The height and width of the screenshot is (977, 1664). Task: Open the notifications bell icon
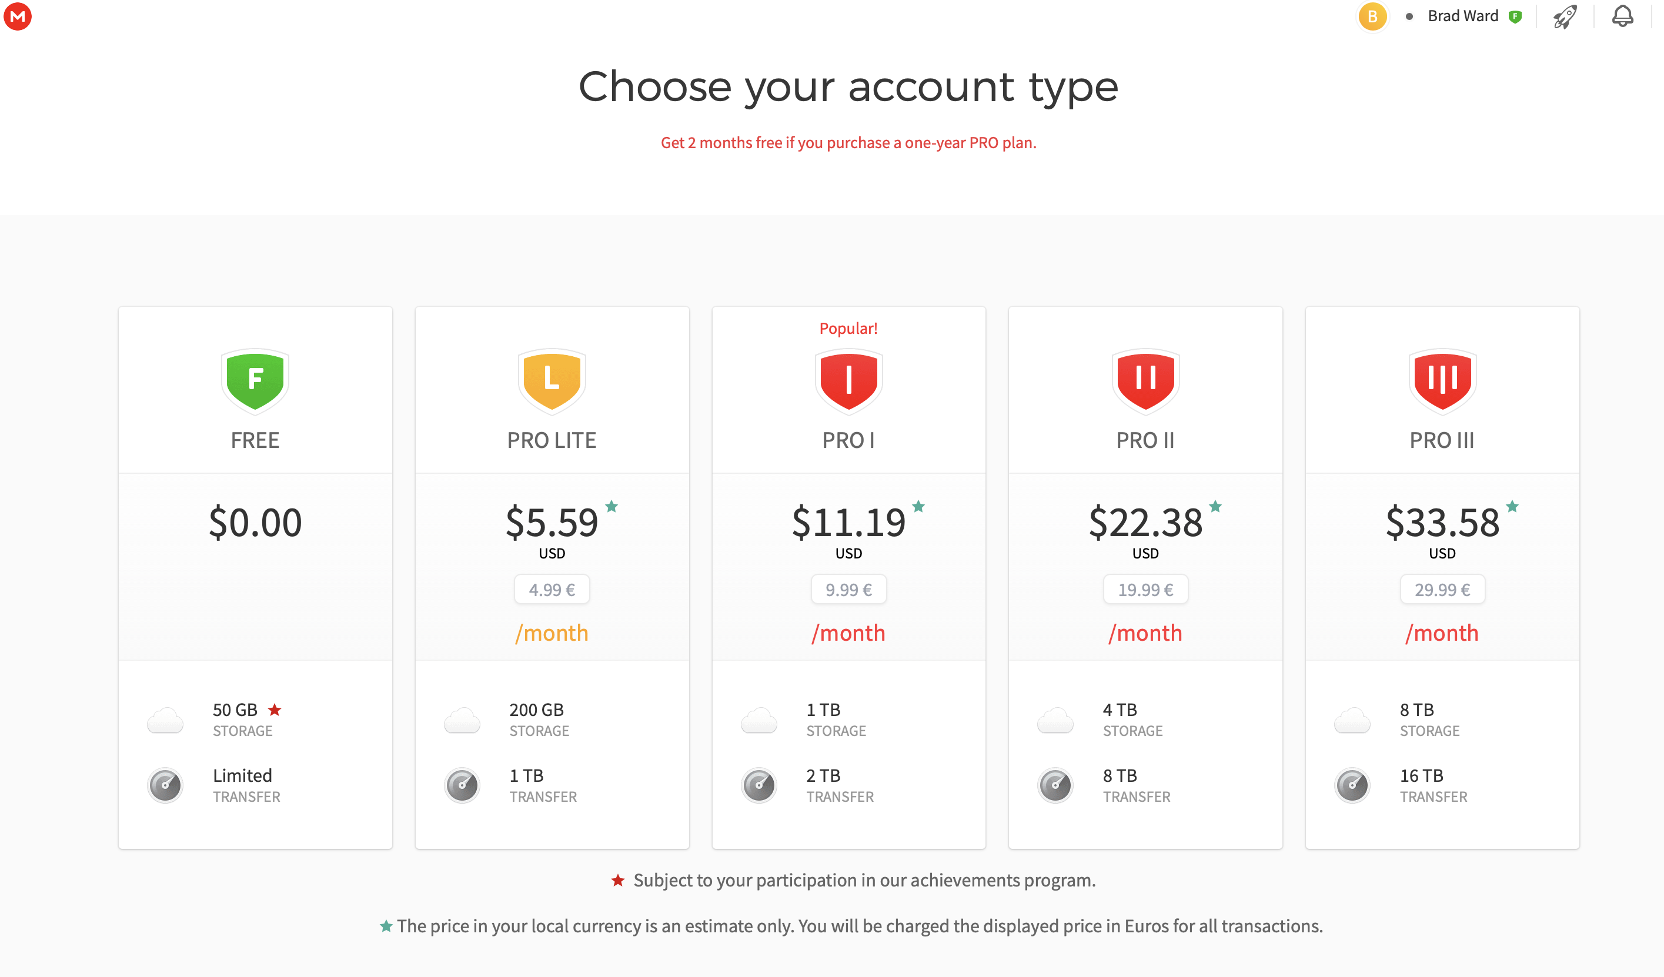1622,16
